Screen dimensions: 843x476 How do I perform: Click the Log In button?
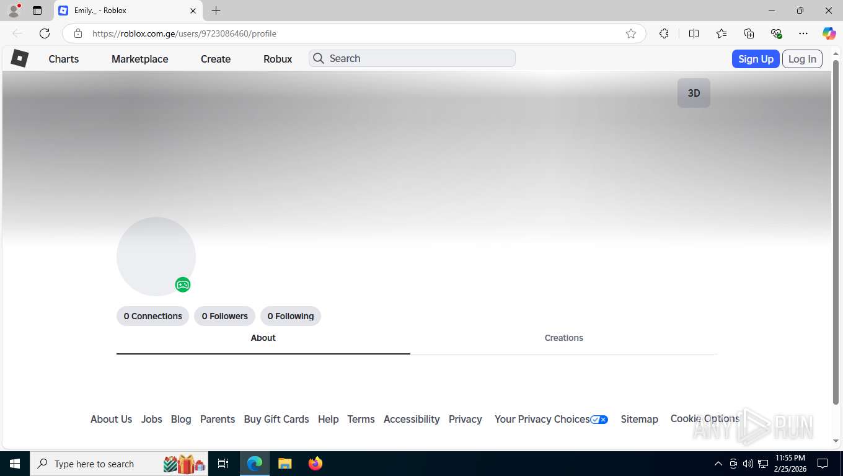click(x=802, y=59)
